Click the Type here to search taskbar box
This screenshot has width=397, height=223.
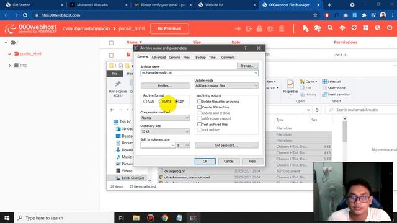pyautogui.click(x=64, y=217)
